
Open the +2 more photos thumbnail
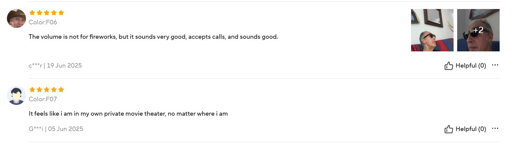click(x=478, y=30)
